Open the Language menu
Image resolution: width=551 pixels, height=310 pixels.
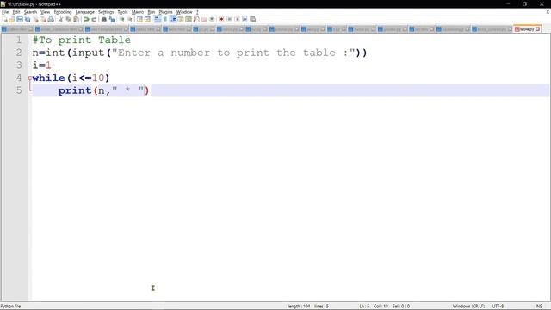click(x=84, y=12)
